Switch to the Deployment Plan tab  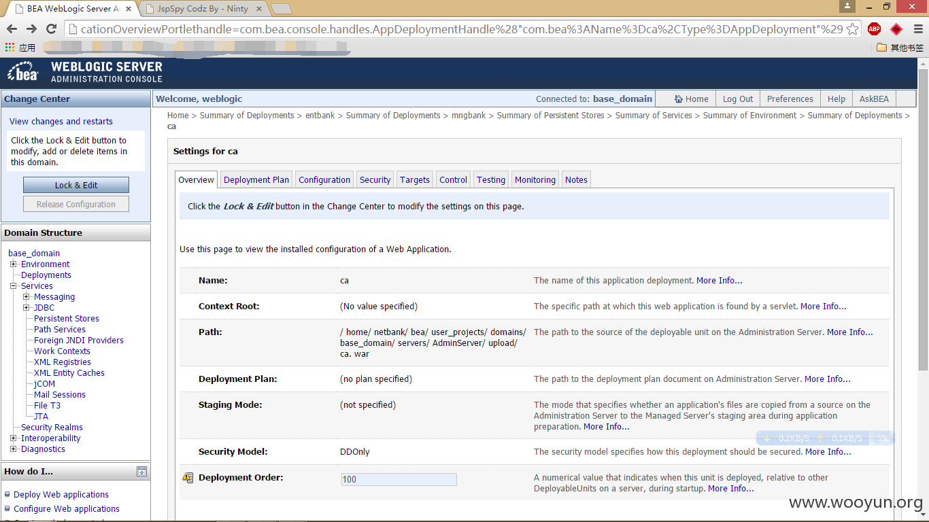pyautogui.click(x=256, y=179)
